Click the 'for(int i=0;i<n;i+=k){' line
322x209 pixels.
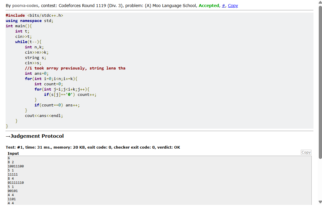pyautogui.click(x=51, y=79)
